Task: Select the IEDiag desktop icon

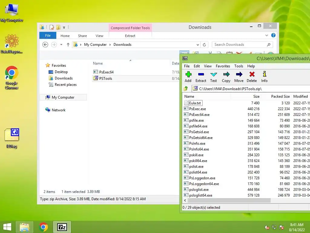Action: [12, 138]
